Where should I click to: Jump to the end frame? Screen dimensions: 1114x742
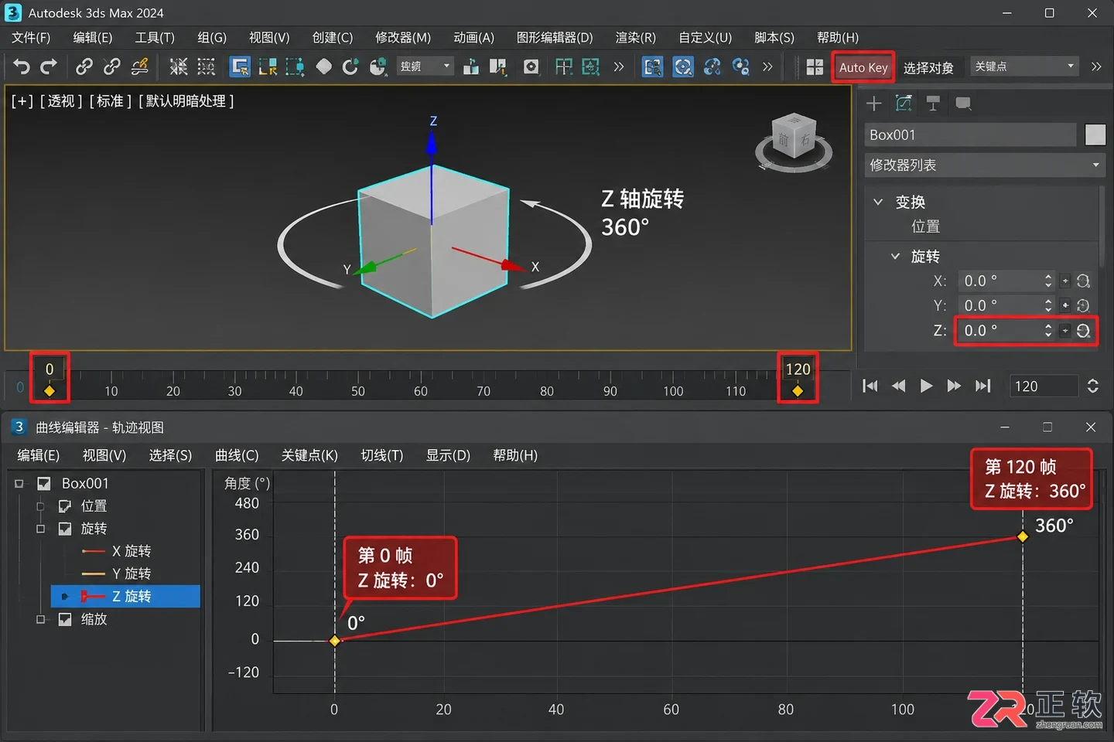(982, 386)
